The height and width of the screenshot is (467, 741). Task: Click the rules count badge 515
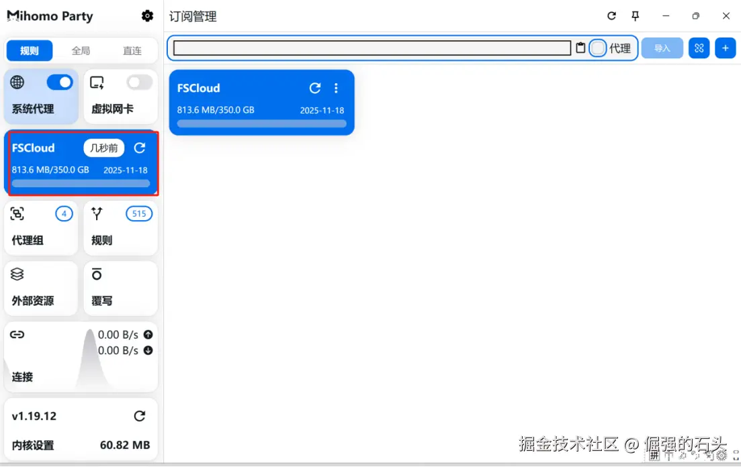pos(139,213)
